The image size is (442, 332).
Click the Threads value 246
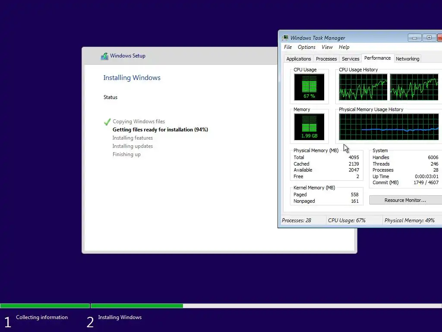click(x=434, y=164)
